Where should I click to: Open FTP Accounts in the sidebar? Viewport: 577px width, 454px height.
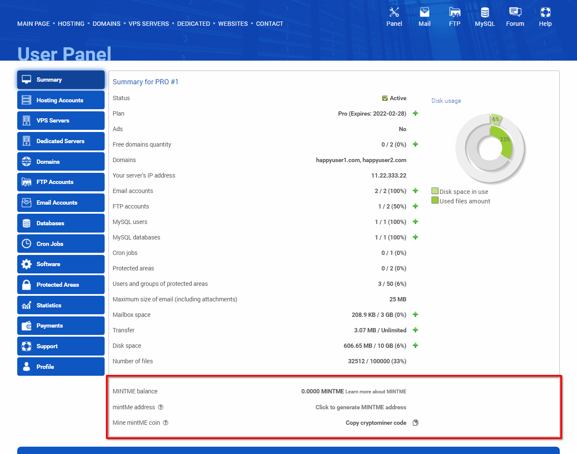pos(61,182)
